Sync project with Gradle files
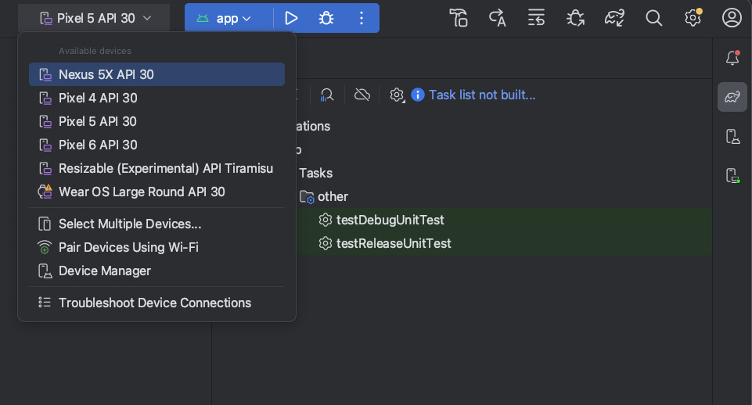Image resolution: width=752 pixels, height=405 pixels. 614,18
